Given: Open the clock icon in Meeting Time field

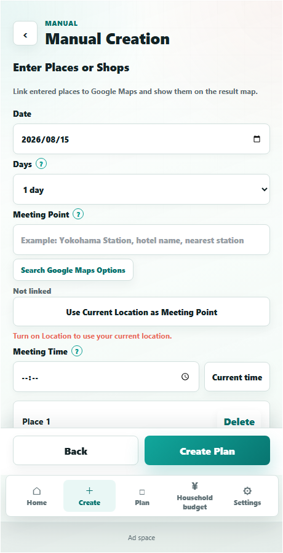Looking at the screenshot, I should (x=185, y=377).
